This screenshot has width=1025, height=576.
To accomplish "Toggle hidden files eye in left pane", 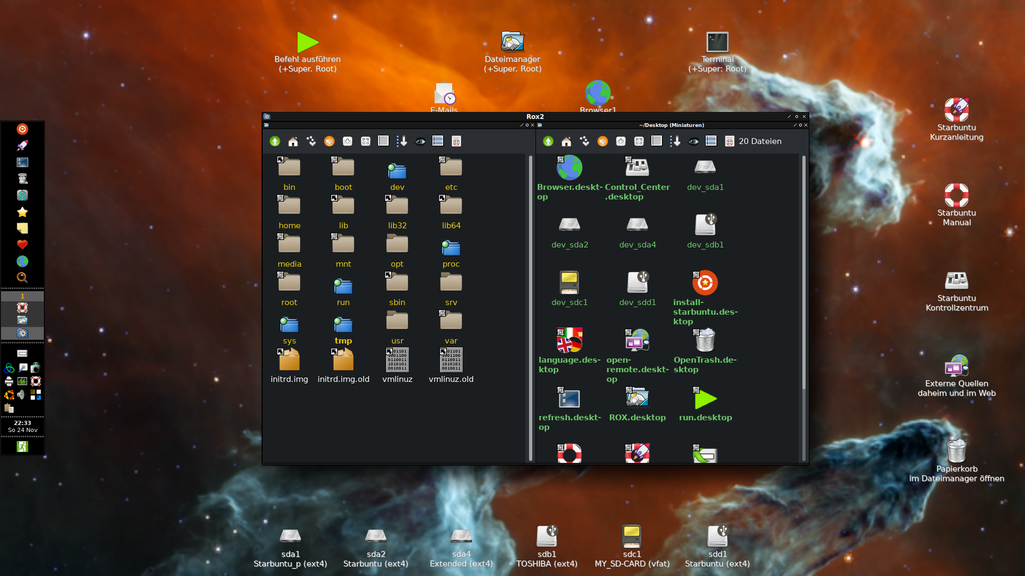I will click(420, 141).
